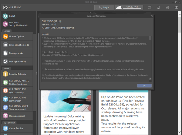Open the pen tablet illustration news thumbnail
The width and height of the screenshot is (182, 135).
click(x=66, y=101)
